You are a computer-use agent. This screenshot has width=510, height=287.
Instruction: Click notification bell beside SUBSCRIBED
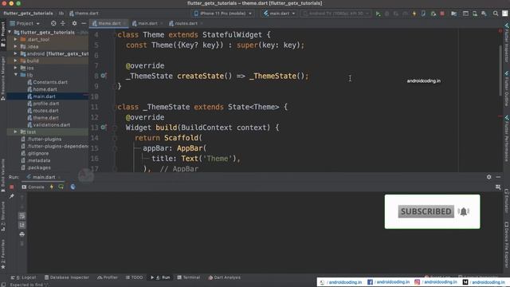pyautogui.click(x=464, y=211)
